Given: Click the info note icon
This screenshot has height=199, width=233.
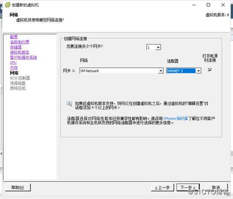Looking at the screenshot, I should (69, 104).
